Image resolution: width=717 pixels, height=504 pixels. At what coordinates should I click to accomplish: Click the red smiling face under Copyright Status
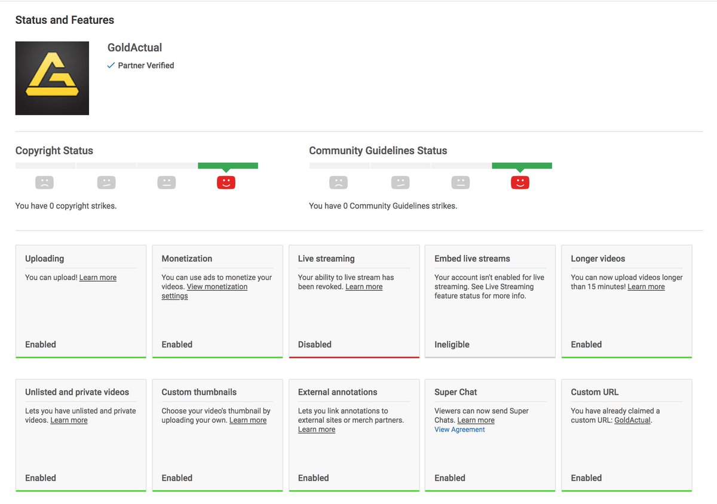pyautogui.click(x=226, y=183)
